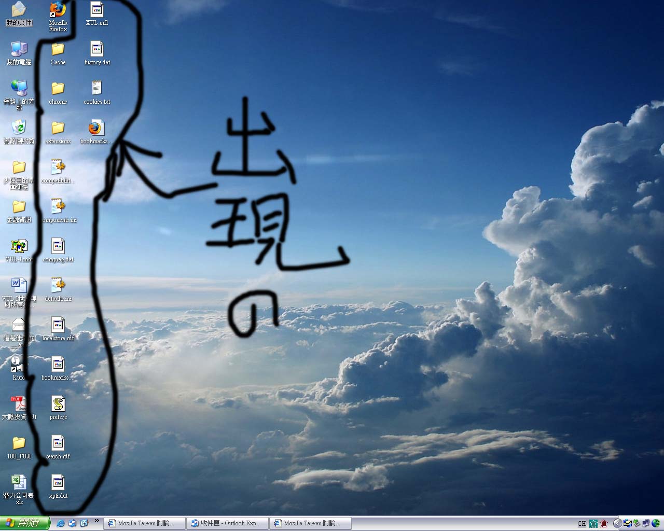Launch Outlook Express from Quick Launch
This screenshot has height=531, width=664.
point(72,523)
